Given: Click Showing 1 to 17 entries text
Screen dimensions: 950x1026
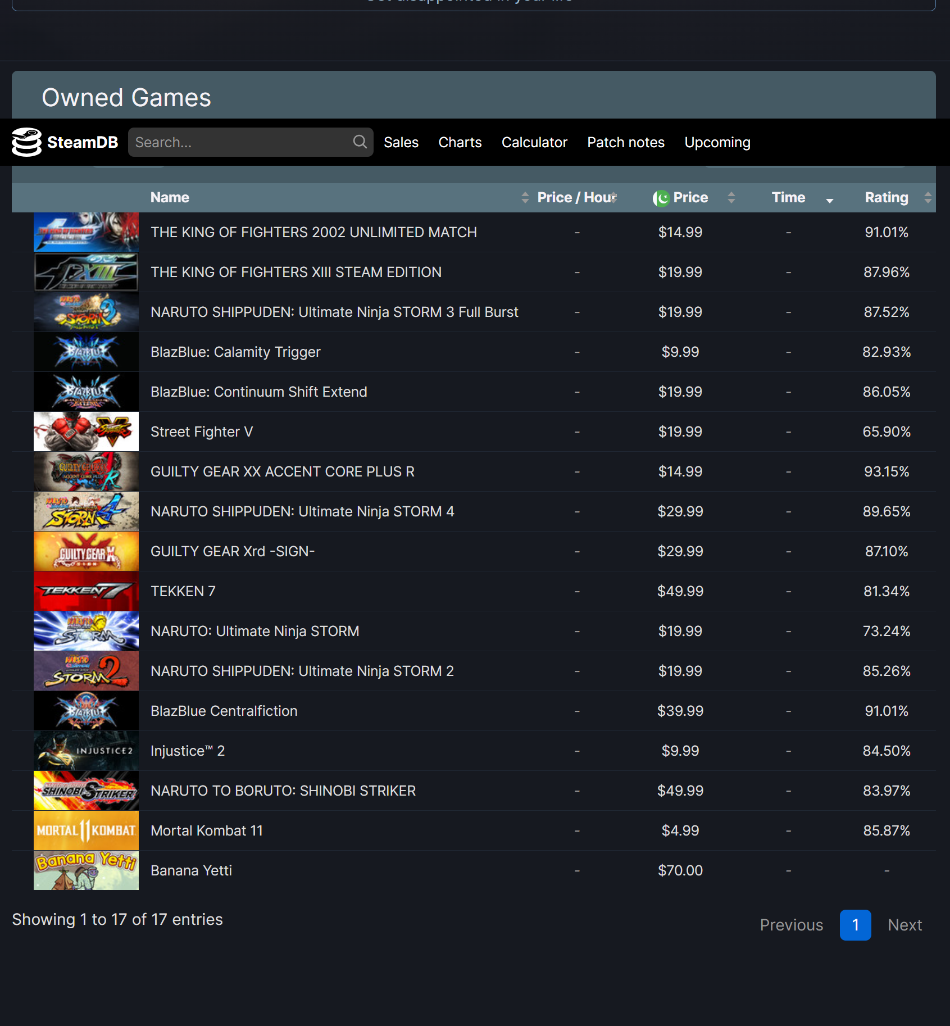Looking at the screenshot, I should pos(117,919).
